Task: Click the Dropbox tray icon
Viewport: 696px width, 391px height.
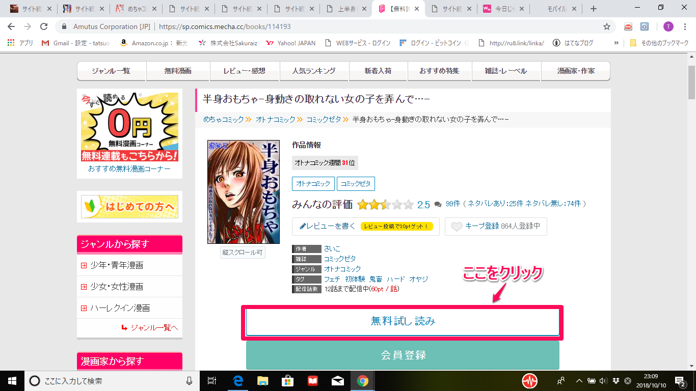Action: 616,381
